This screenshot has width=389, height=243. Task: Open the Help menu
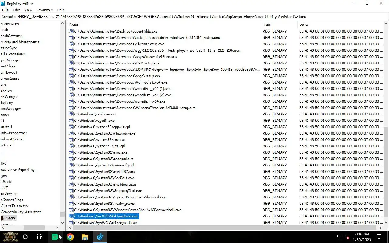(61, 10)
